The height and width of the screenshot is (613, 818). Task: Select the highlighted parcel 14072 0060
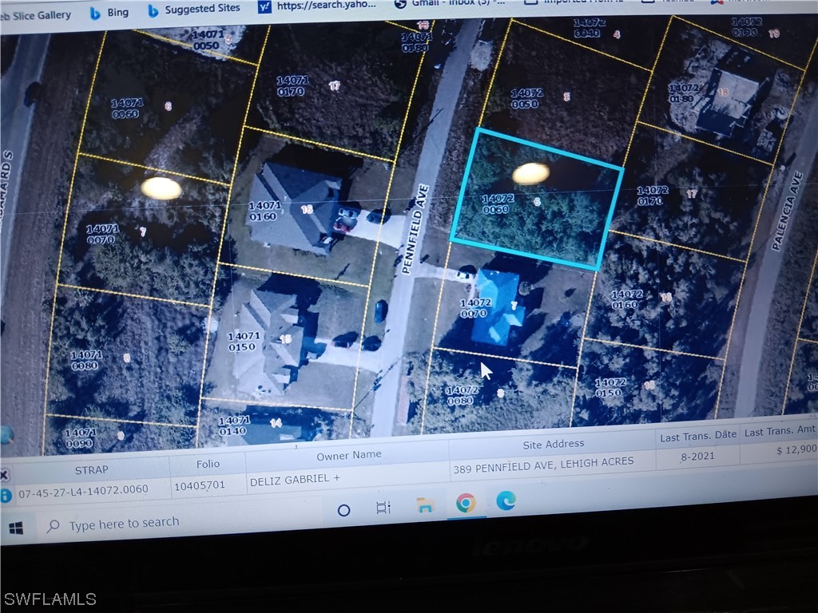(x=535, y=200)
